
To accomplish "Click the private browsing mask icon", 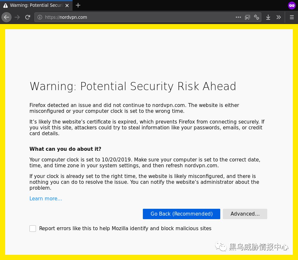I will tap(292, 6).
